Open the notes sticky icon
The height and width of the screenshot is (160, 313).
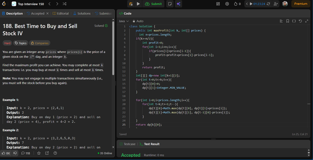pyautogui.click(x=170, y=4)
